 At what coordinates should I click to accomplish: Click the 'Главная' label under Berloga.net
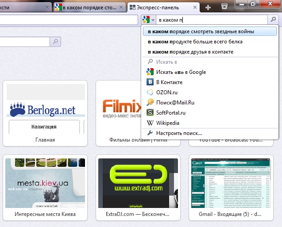pyautogui.click(x=45, y=140)
